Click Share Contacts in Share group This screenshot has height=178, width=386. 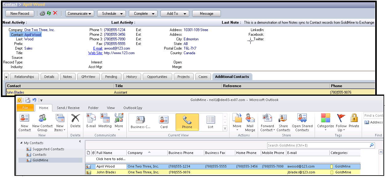[x=283, y=123]
